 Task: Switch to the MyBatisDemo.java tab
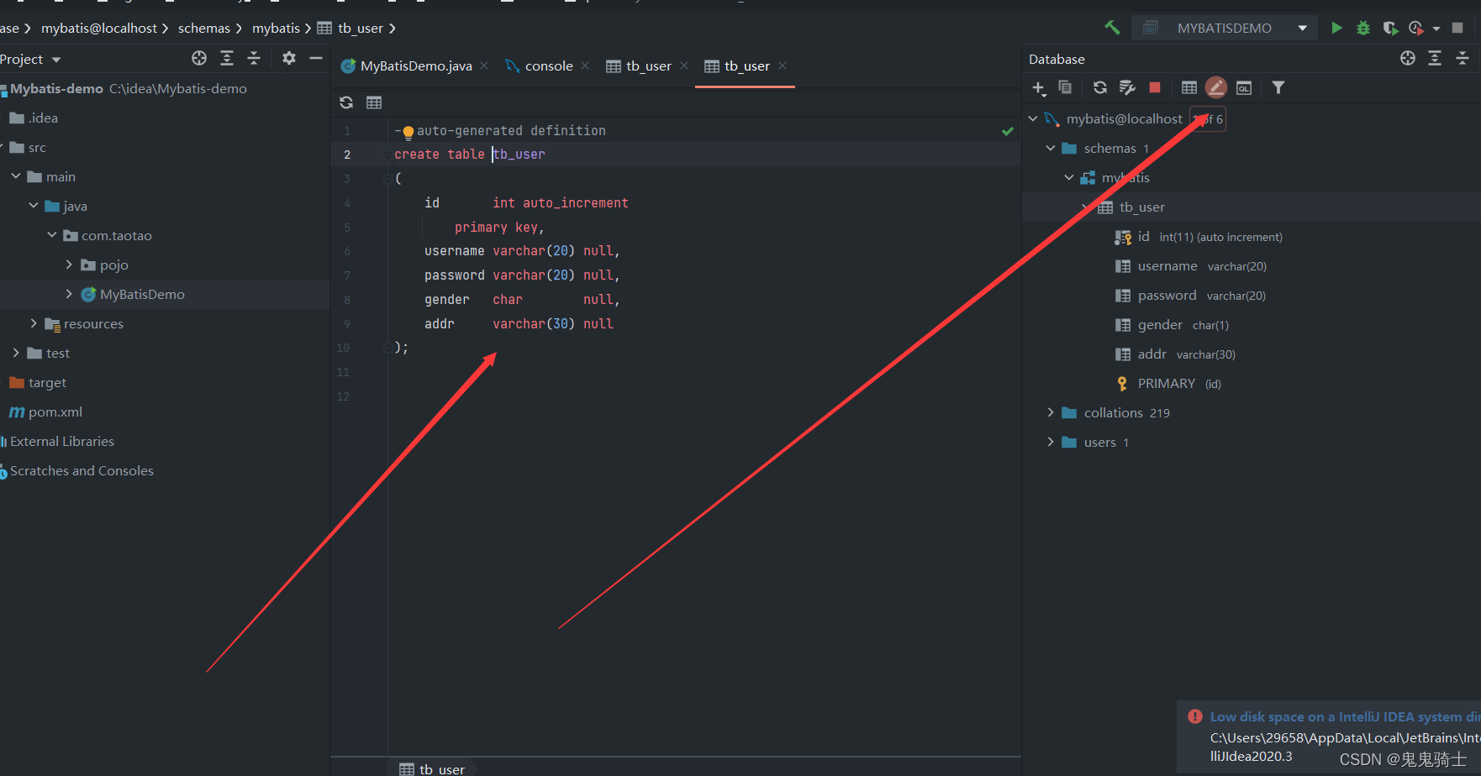pos(407,66)
